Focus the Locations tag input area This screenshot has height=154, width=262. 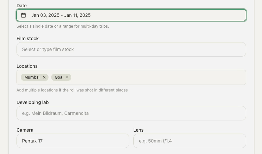(158, 77)
